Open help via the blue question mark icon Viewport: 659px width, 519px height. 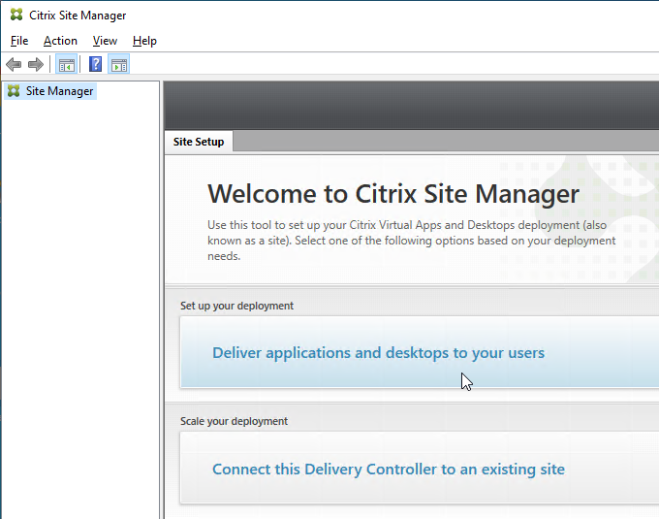pyautogui.click(x=95, y=64)
